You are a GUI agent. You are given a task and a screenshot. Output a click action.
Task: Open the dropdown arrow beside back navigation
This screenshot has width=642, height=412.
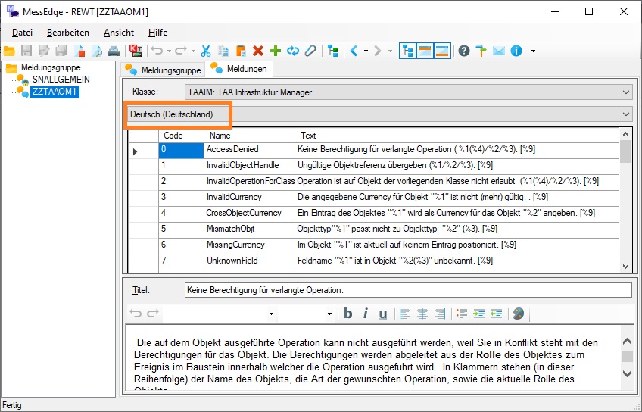point(366,51)
